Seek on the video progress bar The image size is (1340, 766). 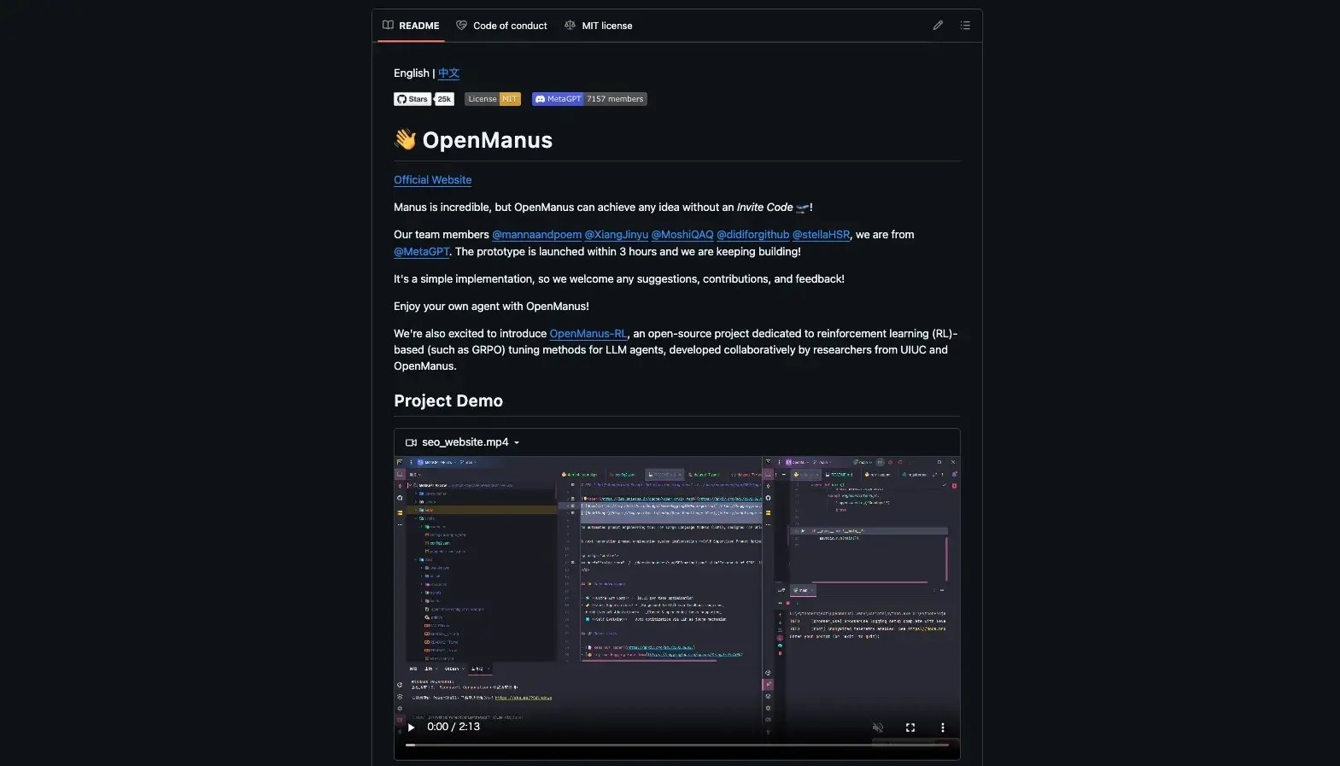coord(676,746)
